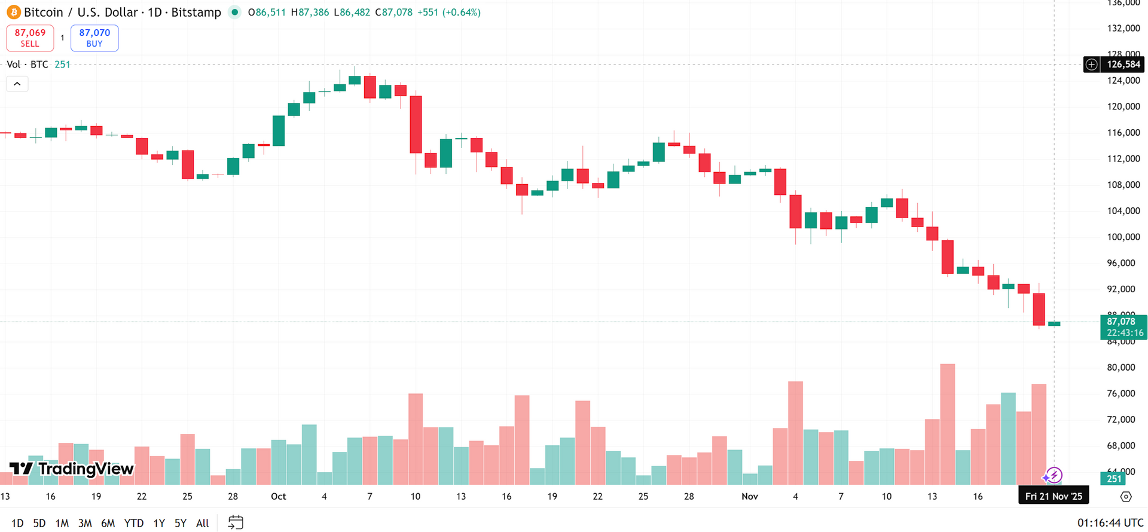Image resolution: width=1148 pixels, height=532 pixels.
Task: Click the TradingView logo
Action: [72, 469]
